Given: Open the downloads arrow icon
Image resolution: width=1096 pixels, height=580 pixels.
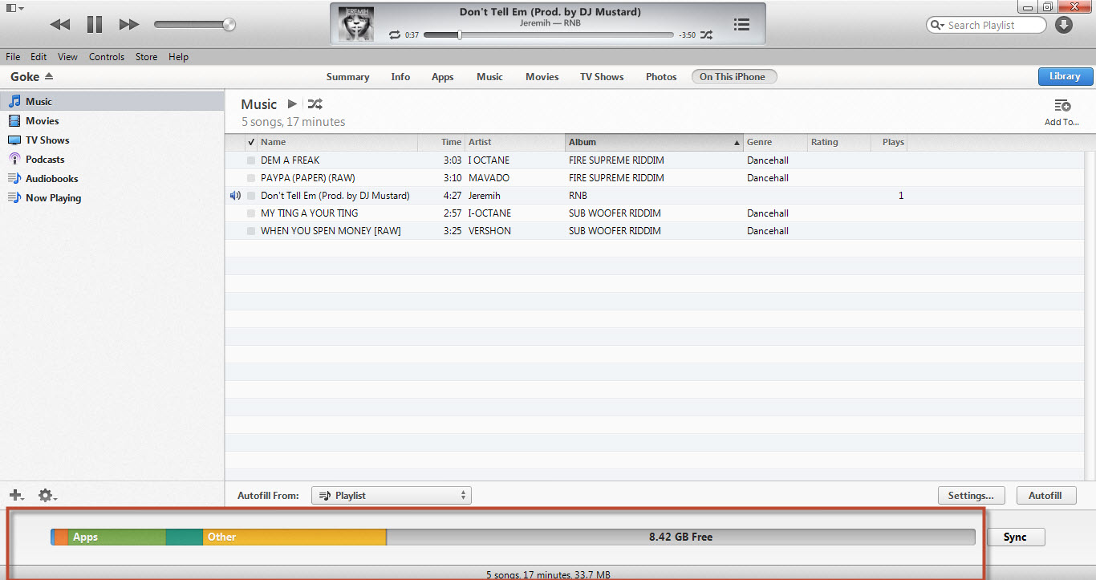Looking at the screenshot, I should coord(1064,25).
